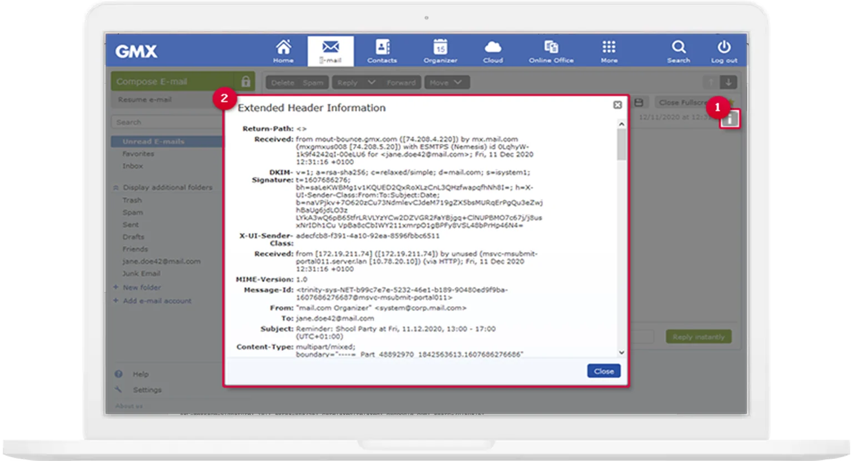
Task: Click About us link
Action: [x=129, y=406]
